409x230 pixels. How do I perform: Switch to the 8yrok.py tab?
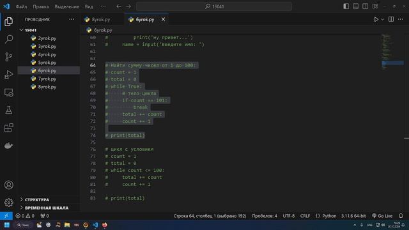101,20
